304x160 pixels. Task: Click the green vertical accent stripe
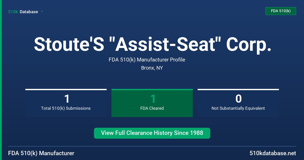[x=1, y=80]
